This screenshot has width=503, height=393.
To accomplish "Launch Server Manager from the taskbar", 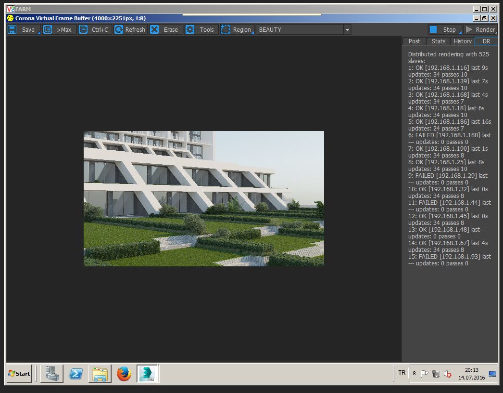I will coord(52,373).
